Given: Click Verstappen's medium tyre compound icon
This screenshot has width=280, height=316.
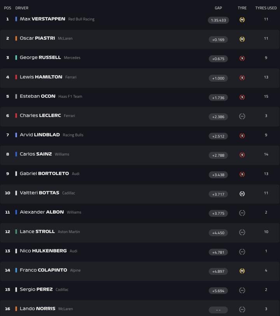Looking at the screenshot, I should 242,19.
